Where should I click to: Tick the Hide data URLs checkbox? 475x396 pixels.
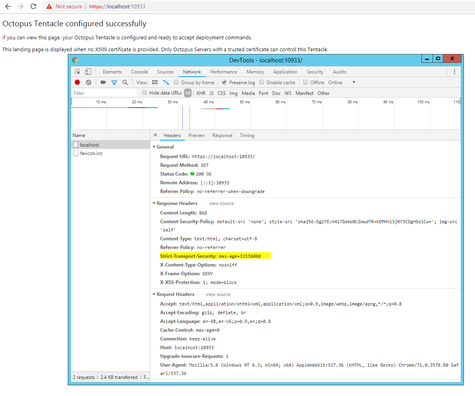pos(144,93)
